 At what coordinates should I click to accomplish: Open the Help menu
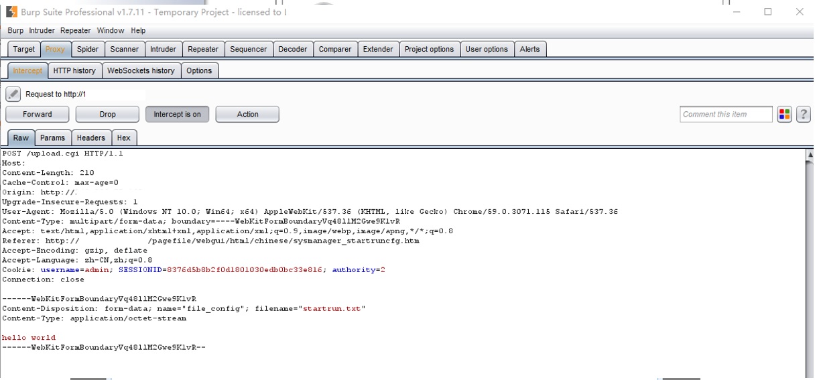pos(138,31)
